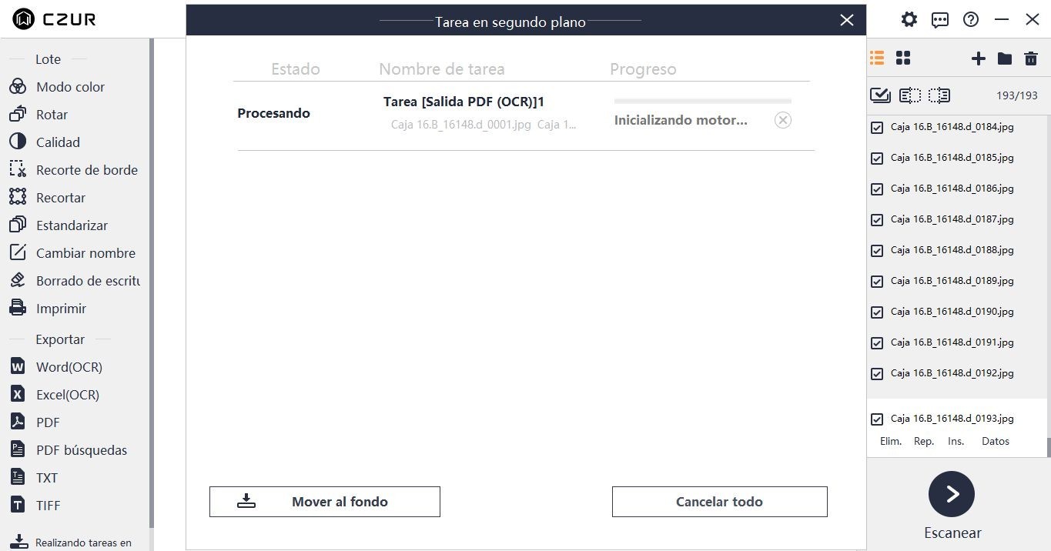Close the Tarea en segundo plano dialog
The height and width of the screenshot is (551, 1051).
847,20
